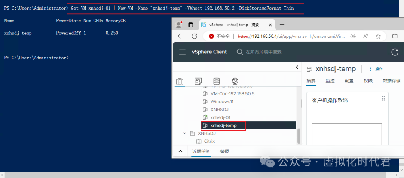Open the tab actions menu icon
The height and width of the screenshot is (178, 404).
coord(190,25)
